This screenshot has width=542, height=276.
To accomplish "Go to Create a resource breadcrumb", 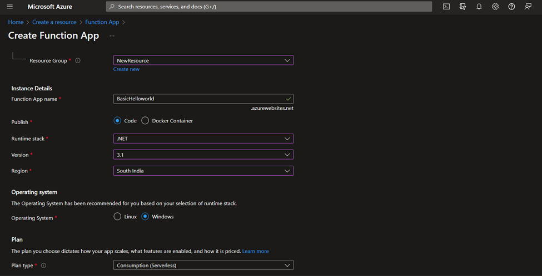I will point(54,22).
